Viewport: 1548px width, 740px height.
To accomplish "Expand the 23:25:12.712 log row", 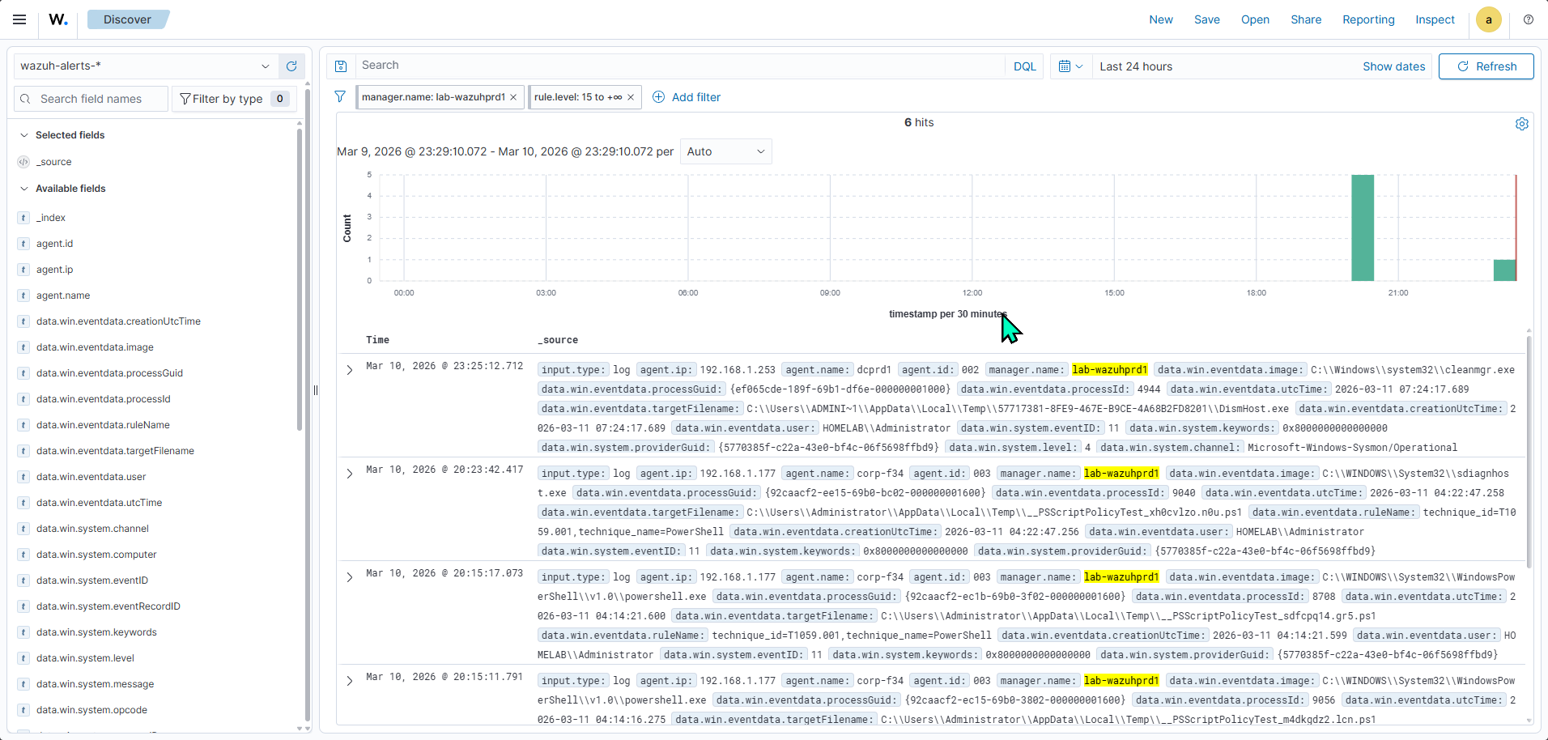I will (350, 370).
